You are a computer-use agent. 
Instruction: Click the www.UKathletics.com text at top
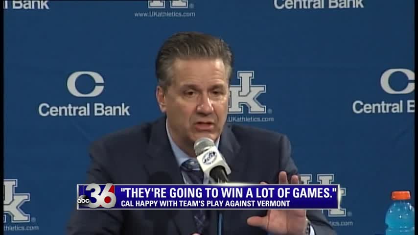tap(164, 14)
